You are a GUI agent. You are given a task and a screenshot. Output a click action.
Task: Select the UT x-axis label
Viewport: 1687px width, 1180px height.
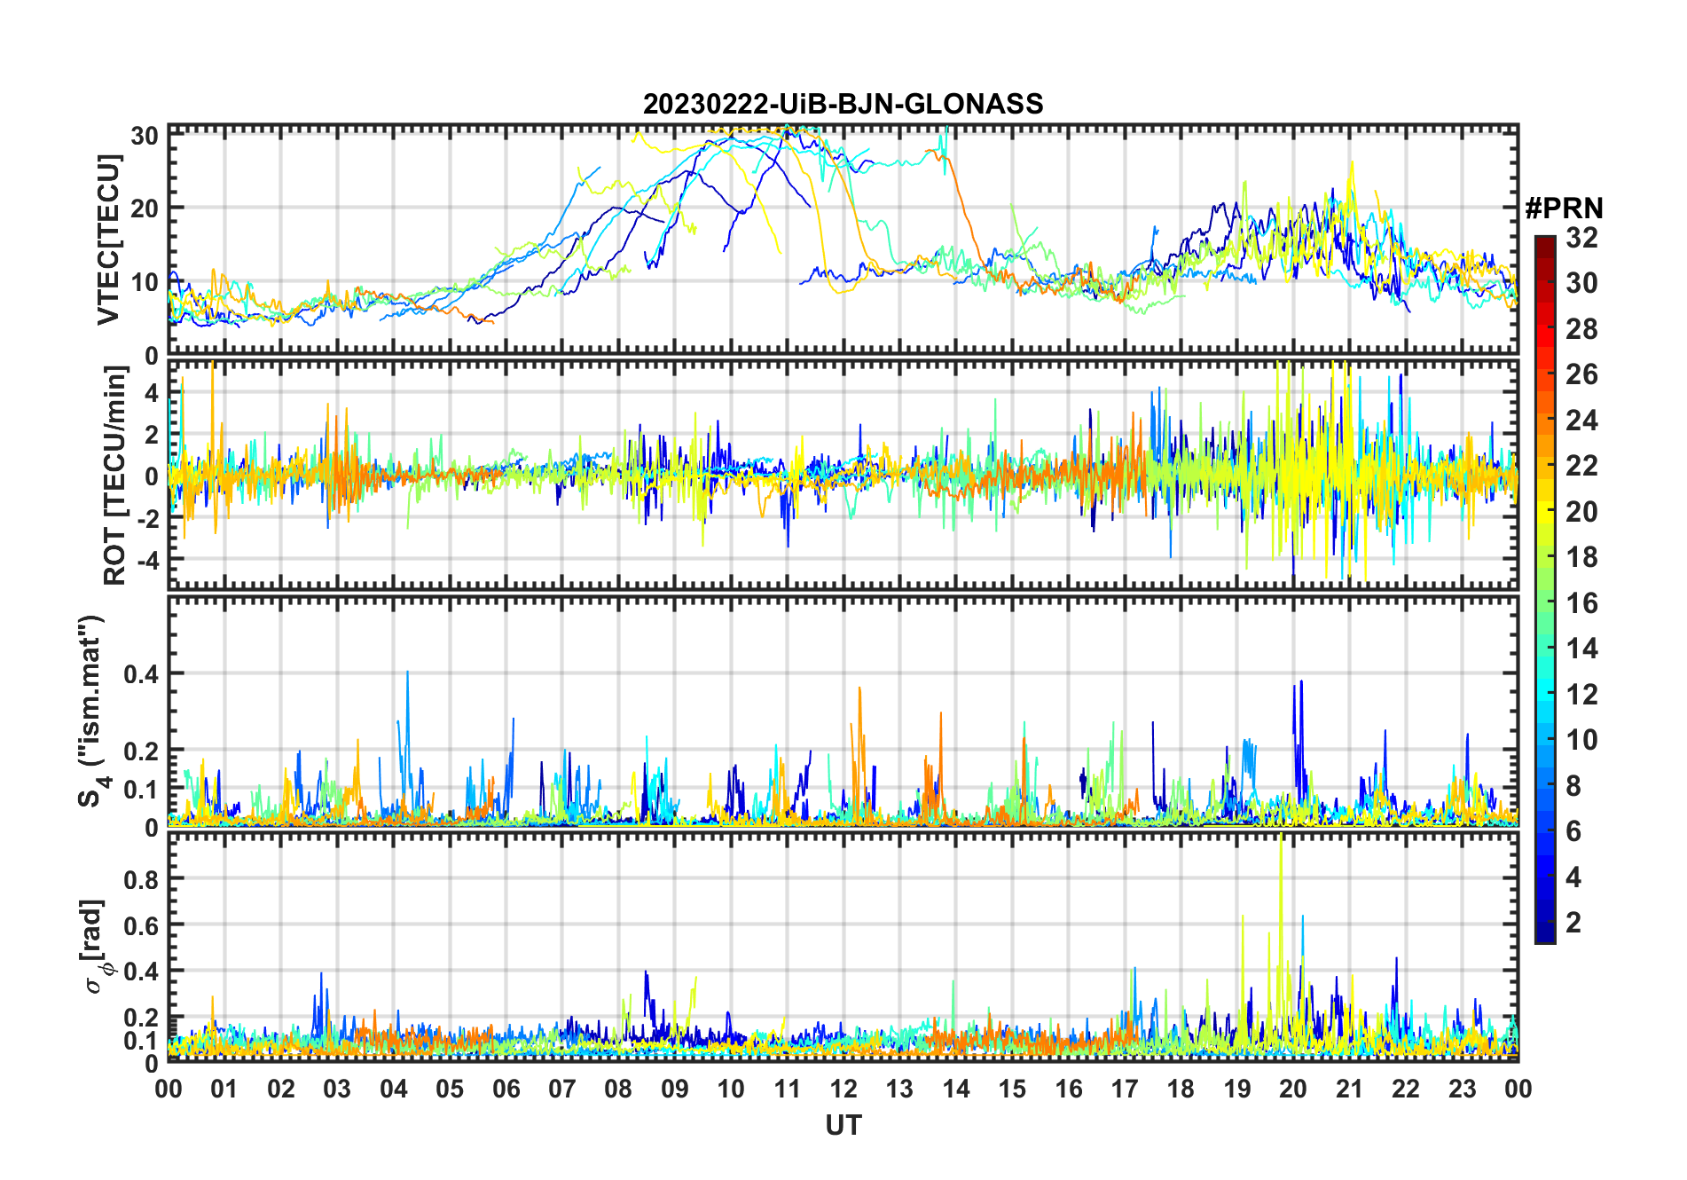pyautogui.click(x=843, y=1125)
